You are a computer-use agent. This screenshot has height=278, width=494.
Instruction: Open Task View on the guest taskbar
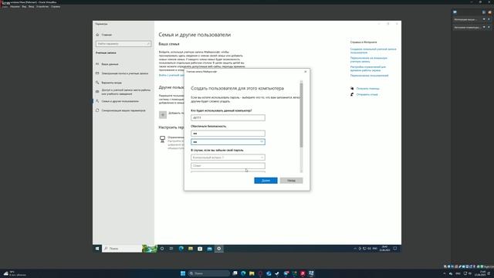[171, 249]
